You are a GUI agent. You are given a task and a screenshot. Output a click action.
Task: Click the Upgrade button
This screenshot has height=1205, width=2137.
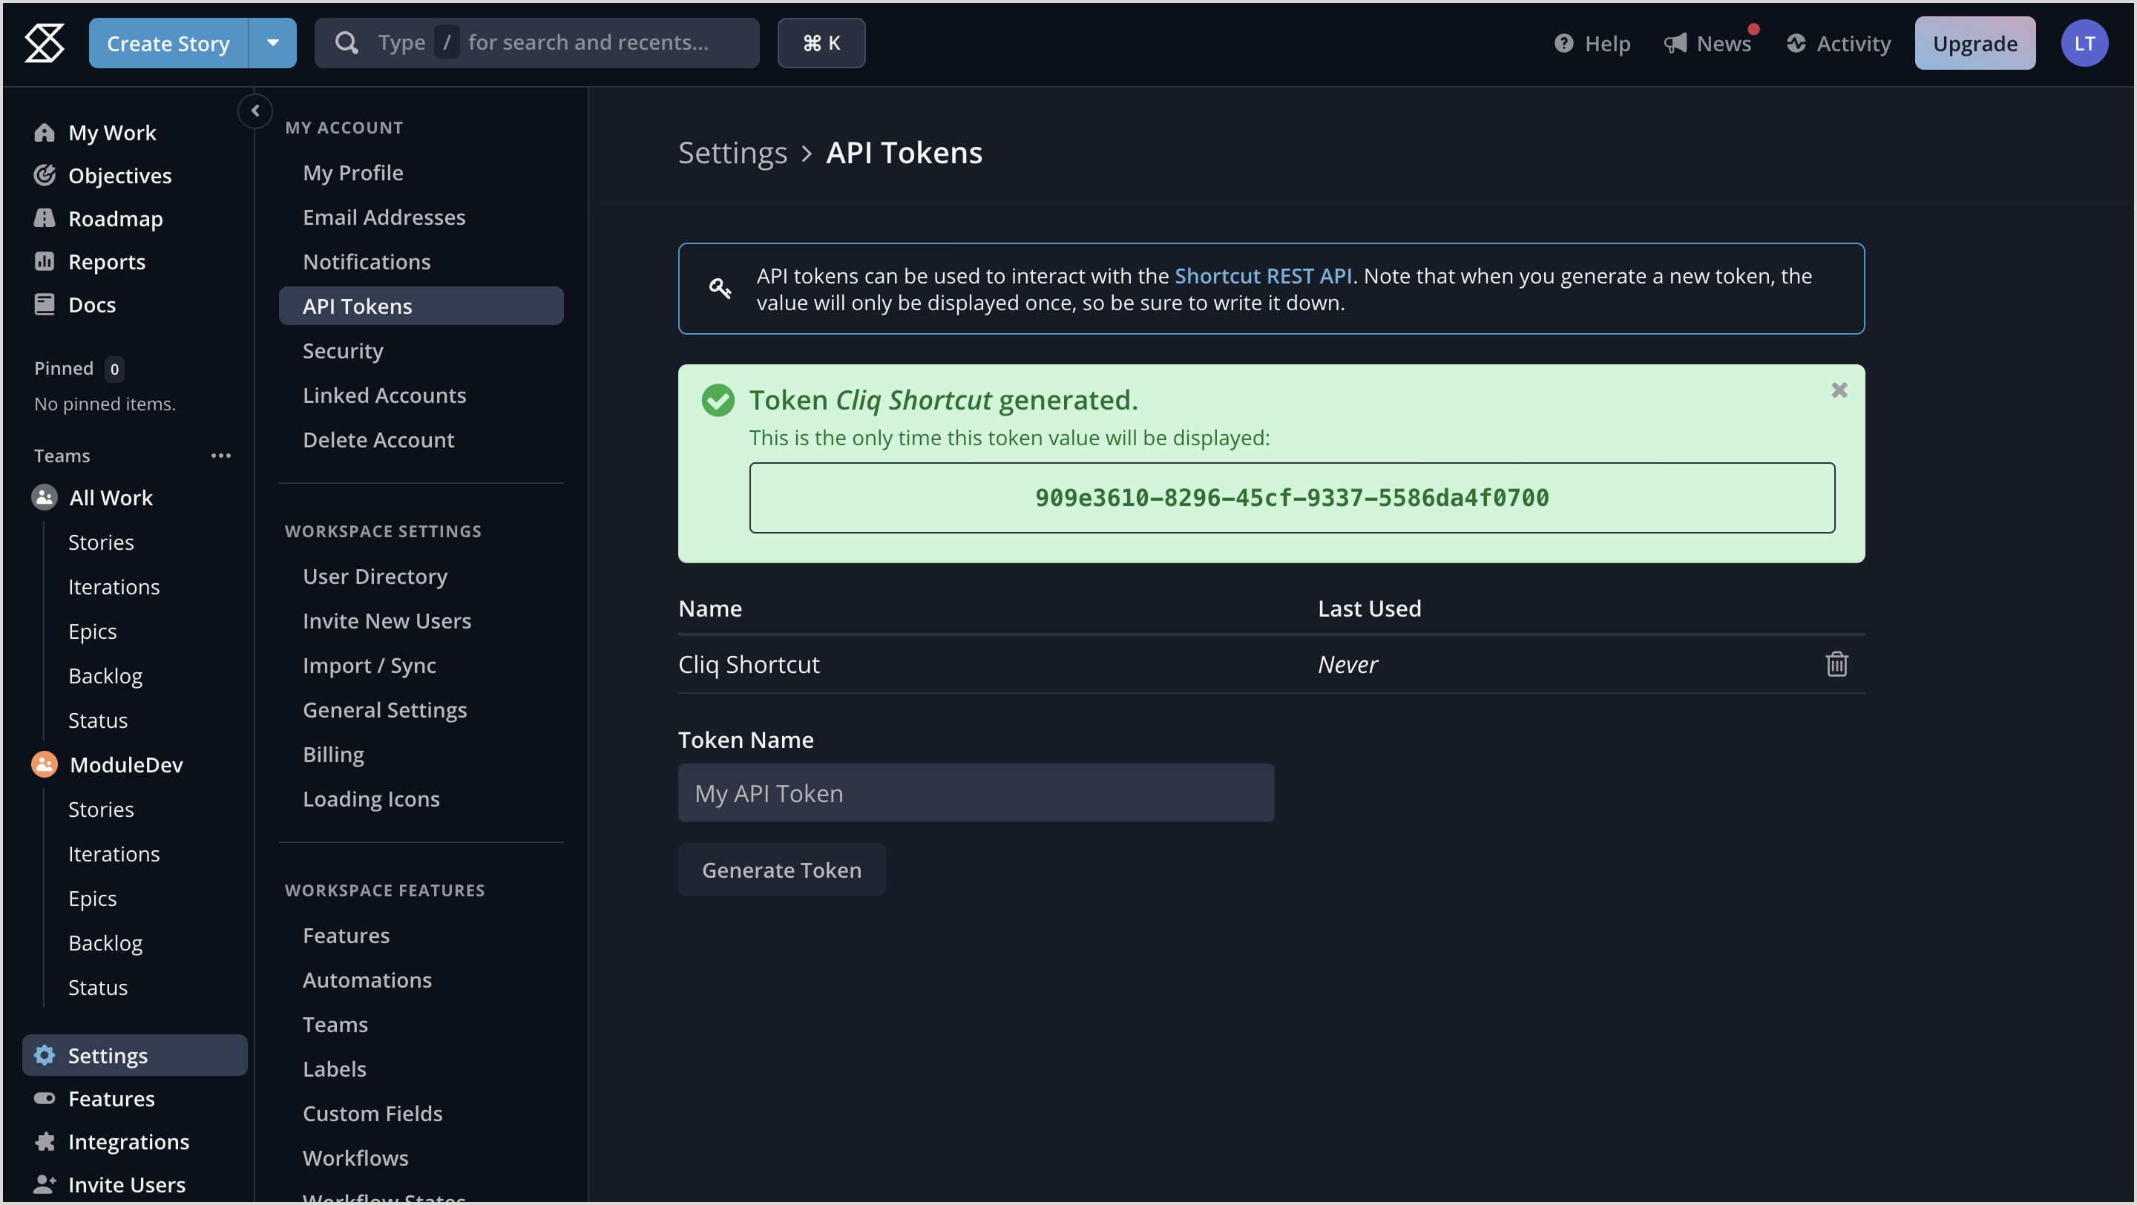click(1974, 43)
